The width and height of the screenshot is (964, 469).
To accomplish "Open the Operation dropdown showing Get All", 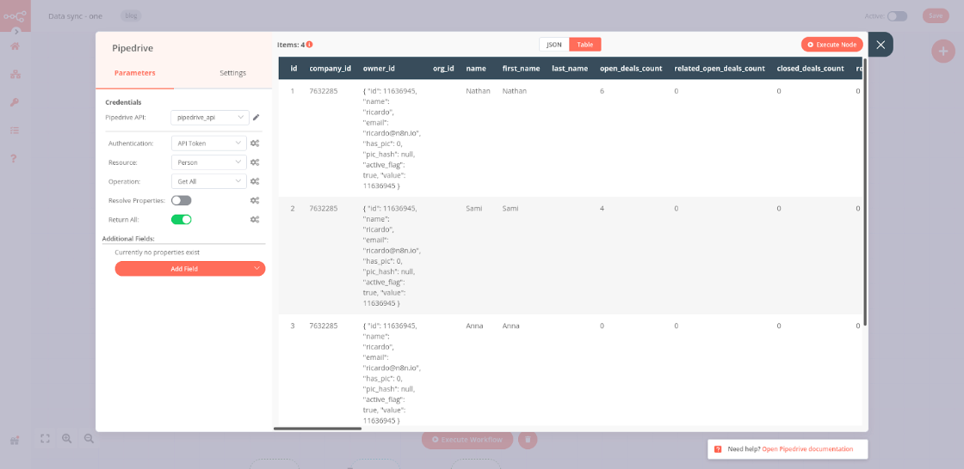I will coord(209,182).
